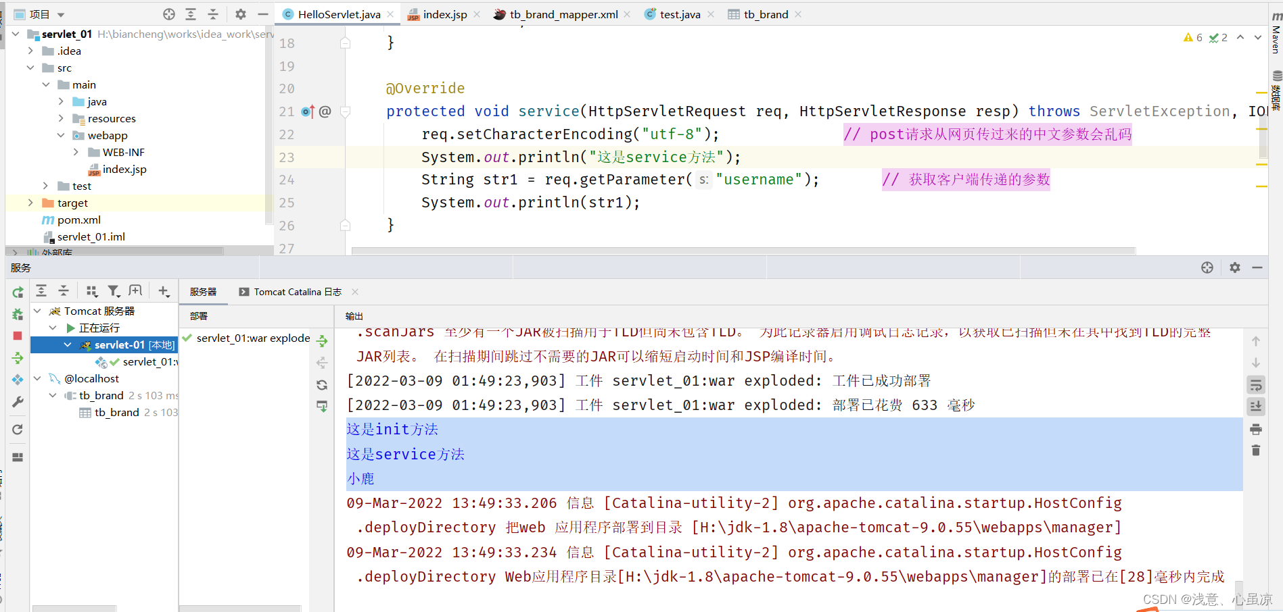The width and height of the screenshot is (1283, 612).
Task: Collapse the src folder
Action: tap(30, 68)
